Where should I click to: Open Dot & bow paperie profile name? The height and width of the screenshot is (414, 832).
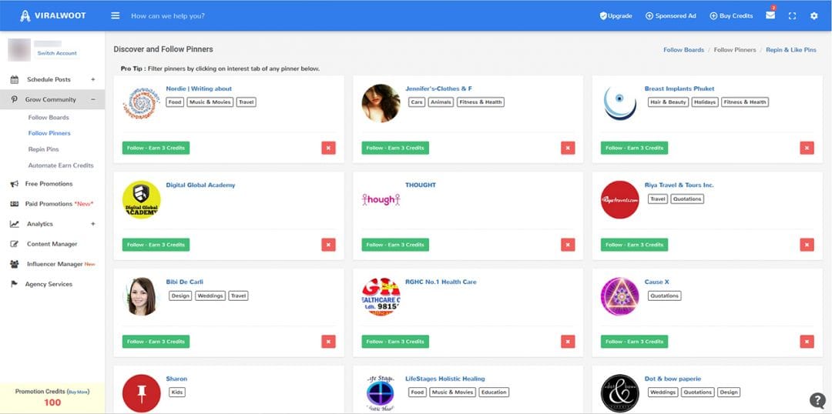tap(673, 379)
